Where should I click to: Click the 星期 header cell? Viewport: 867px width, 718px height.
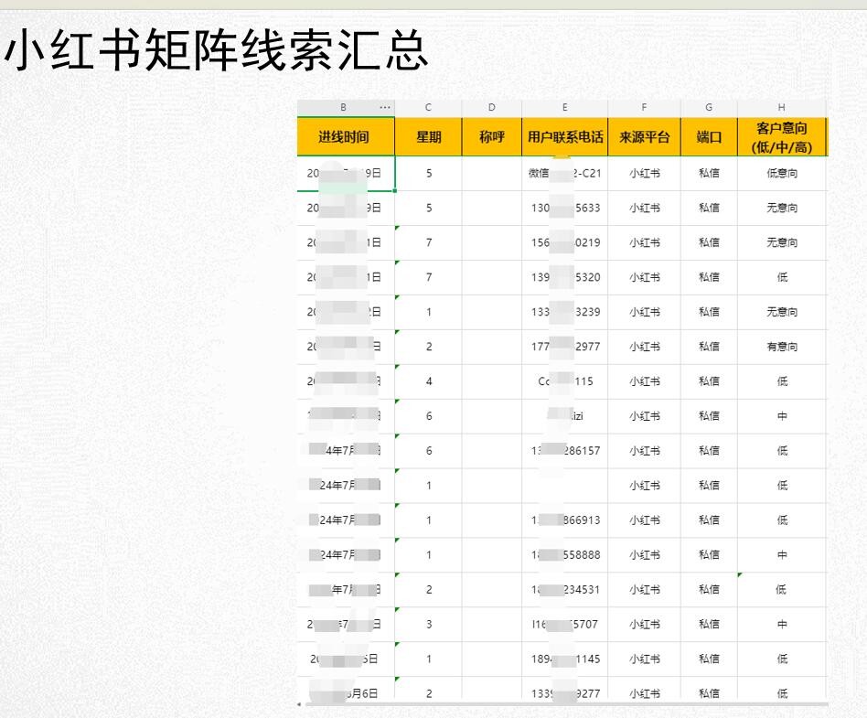tap(428, 137)
